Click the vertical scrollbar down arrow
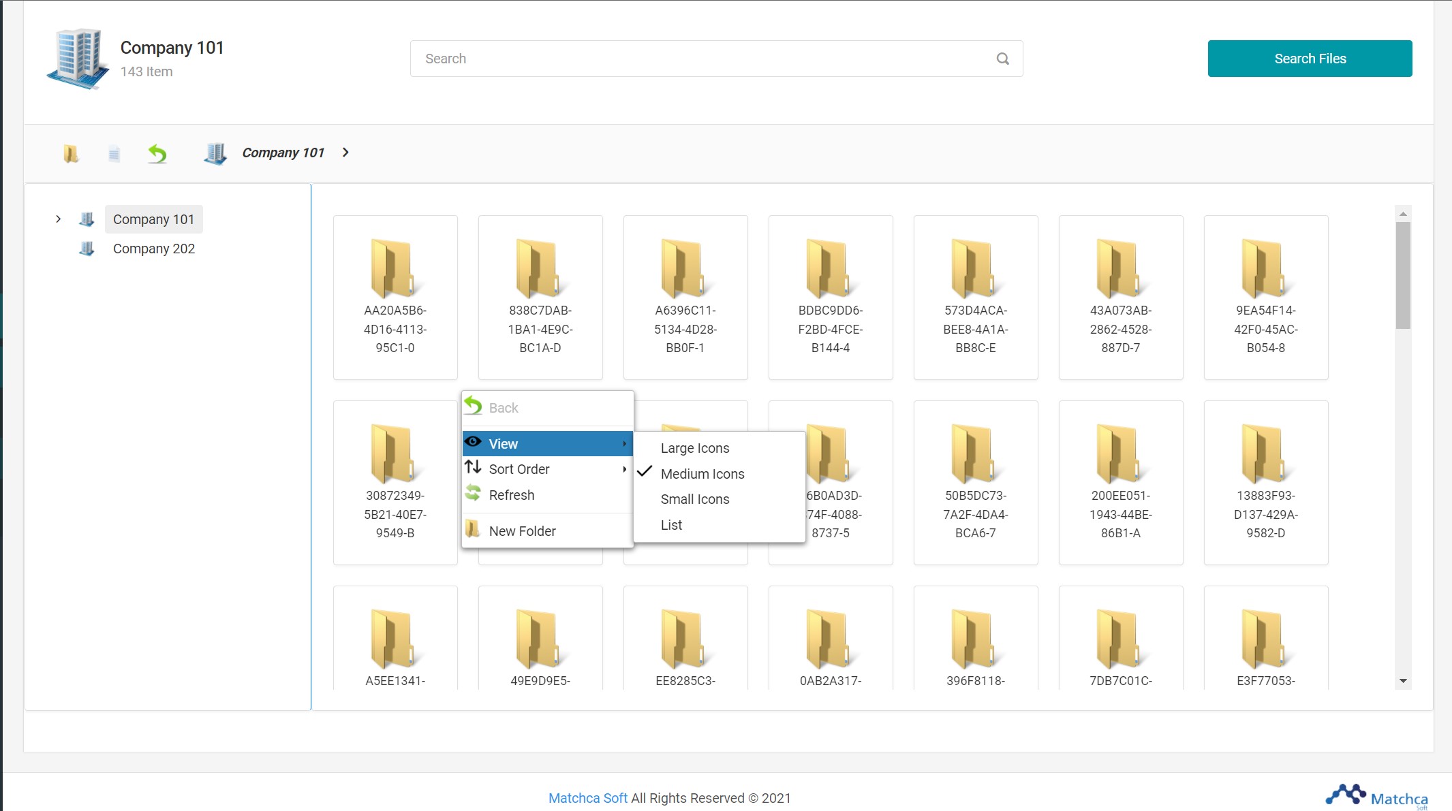The height and width of the screenshot is (811, 1452). coord(1403,681)
